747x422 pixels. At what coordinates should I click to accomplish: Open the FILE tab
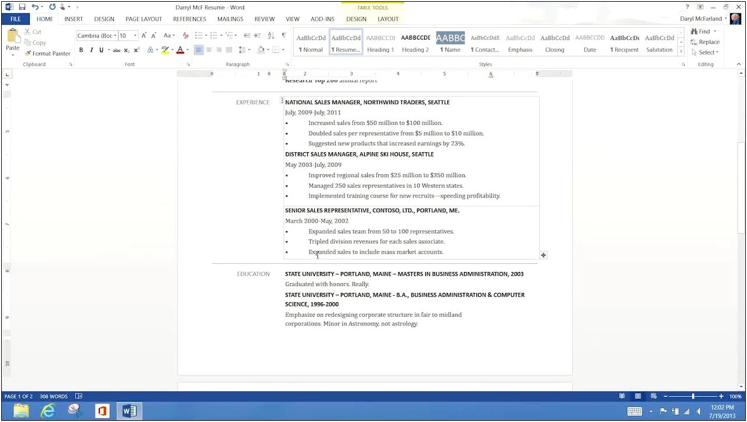coord(16,19)
